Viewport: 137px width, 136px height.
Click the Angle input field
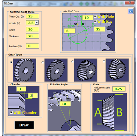(33, 29)
